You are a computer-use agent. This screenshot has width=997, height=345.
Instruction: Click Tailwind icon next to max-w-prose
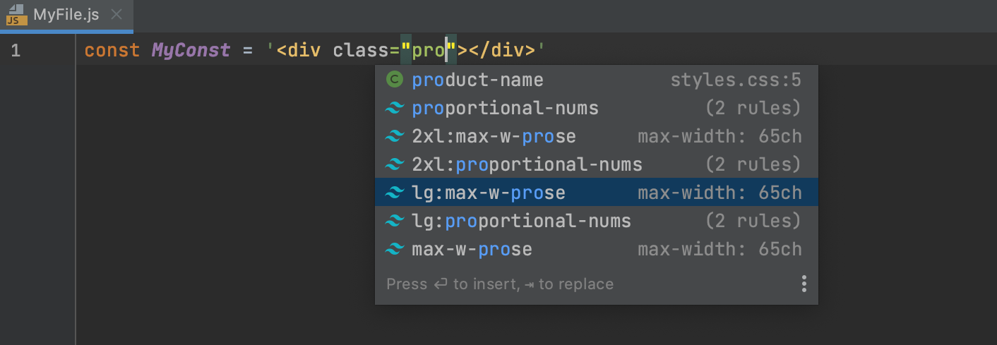click(394, 250)
